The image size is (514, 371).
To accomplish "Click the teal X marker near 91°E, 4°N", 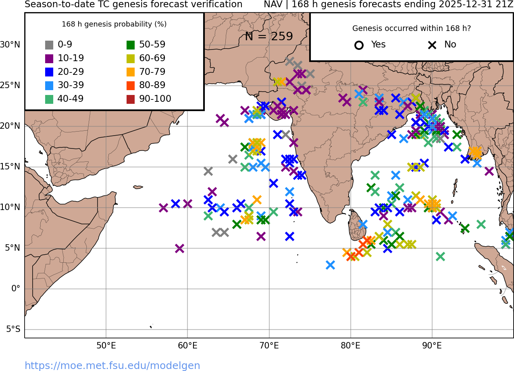I will click(x=440, y=256).
